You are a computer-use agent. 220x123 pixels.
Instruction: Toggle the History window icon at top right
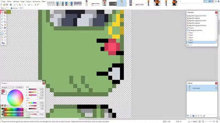[207, 1]
